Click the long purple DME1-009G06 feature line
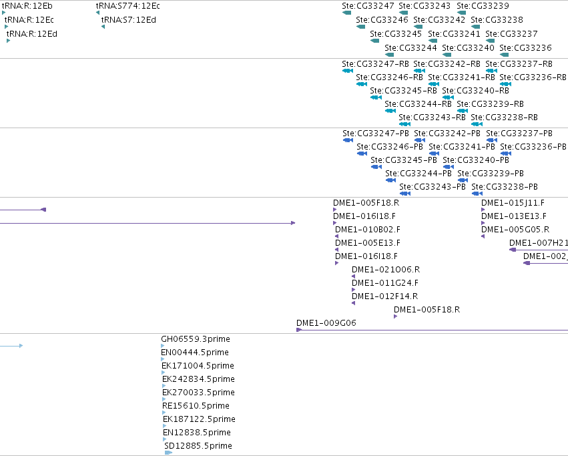 432,330
